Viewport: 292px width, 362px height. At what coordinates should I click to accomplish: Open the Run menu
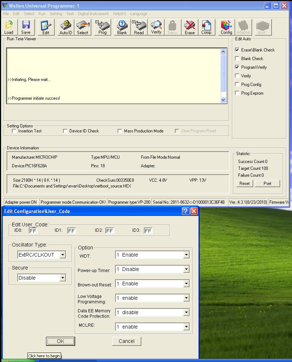click(x=42, y=14)
